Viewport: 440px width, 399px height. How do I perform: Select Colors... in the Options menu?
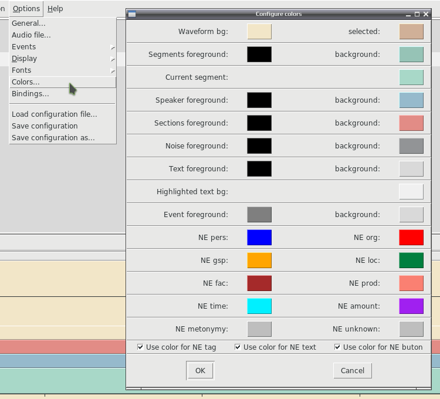point(63,82)
